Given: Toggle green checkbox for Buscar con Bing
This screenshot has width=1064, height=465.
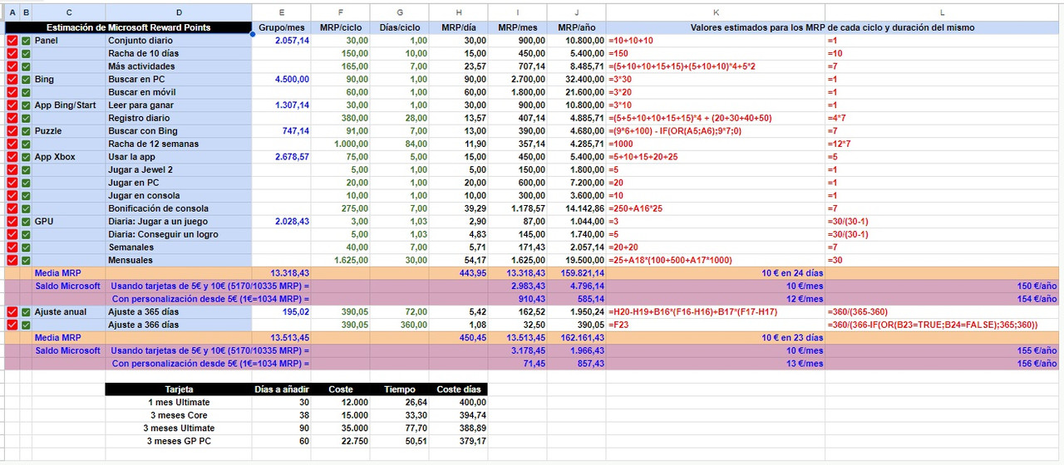Looking at the screenshot, I should 26,131.
